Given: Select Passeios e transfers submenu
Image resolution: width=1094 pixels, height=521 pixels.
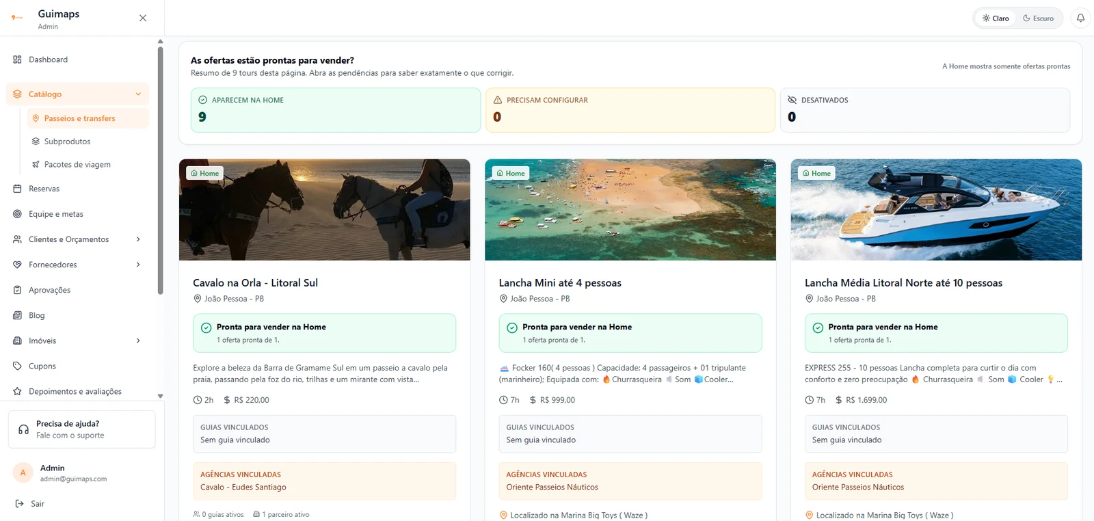Looking at the screenshot, I should pos(88,118).
